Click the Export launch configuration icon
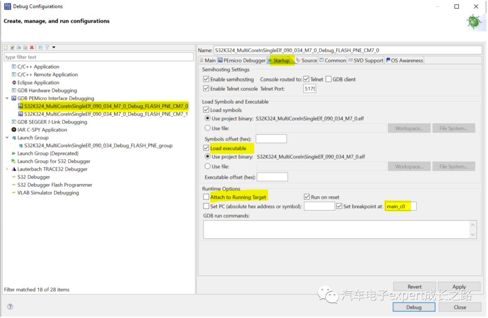The width and height of the screenshot is (488, 318). pos(19,47)
